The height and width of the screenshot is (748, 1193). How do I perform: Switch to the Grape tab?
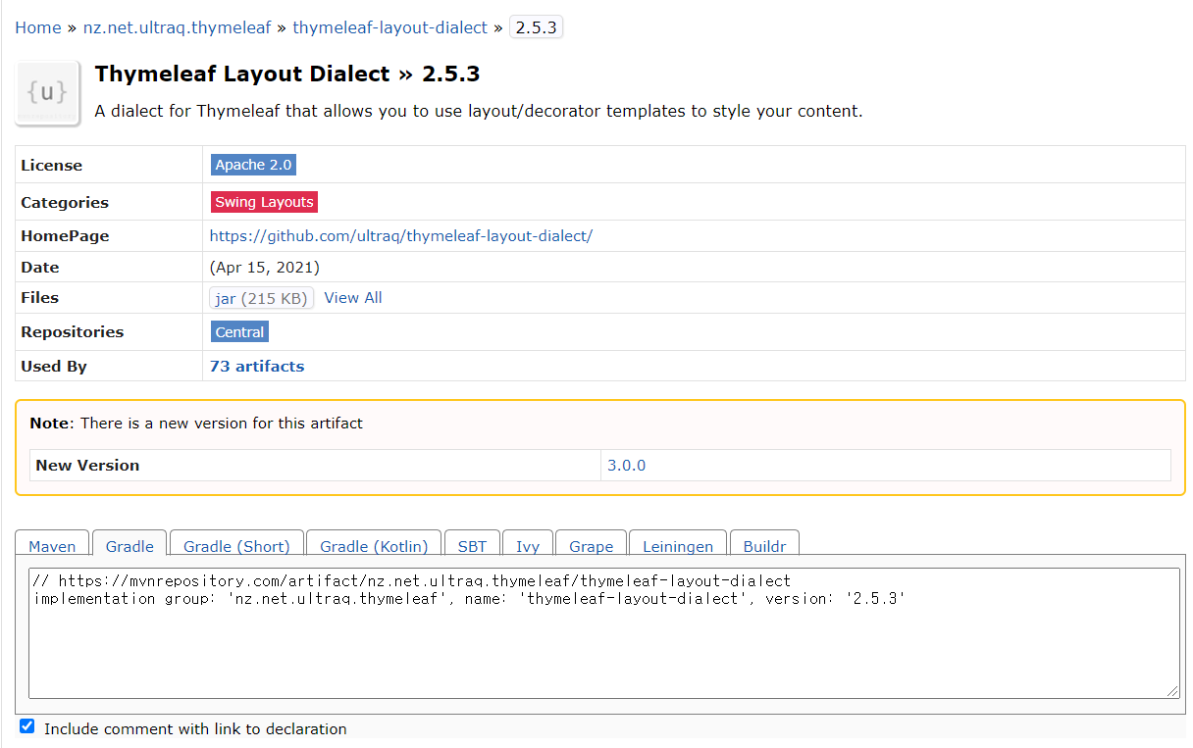tap(592, 546)
